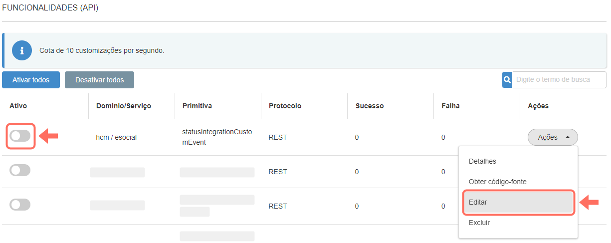Image resolution: width=611 pixels, height=243 pixels.
Task: Toggle the third row's active switch
Action: click(x=20, y=205)
